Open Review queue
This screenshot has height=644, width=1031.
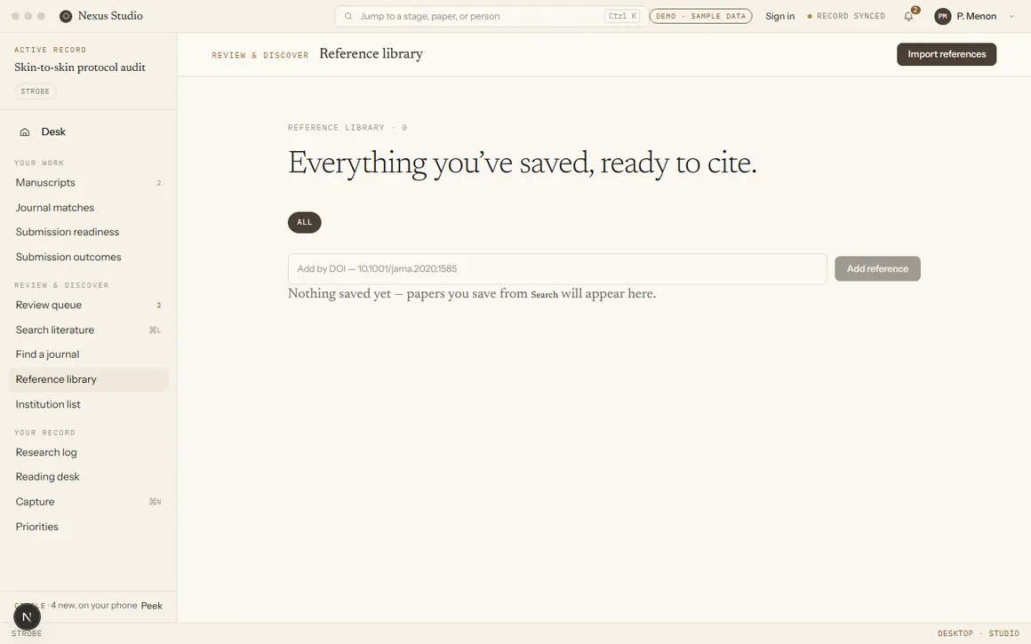pyautogui.click(x=89, y=305)
